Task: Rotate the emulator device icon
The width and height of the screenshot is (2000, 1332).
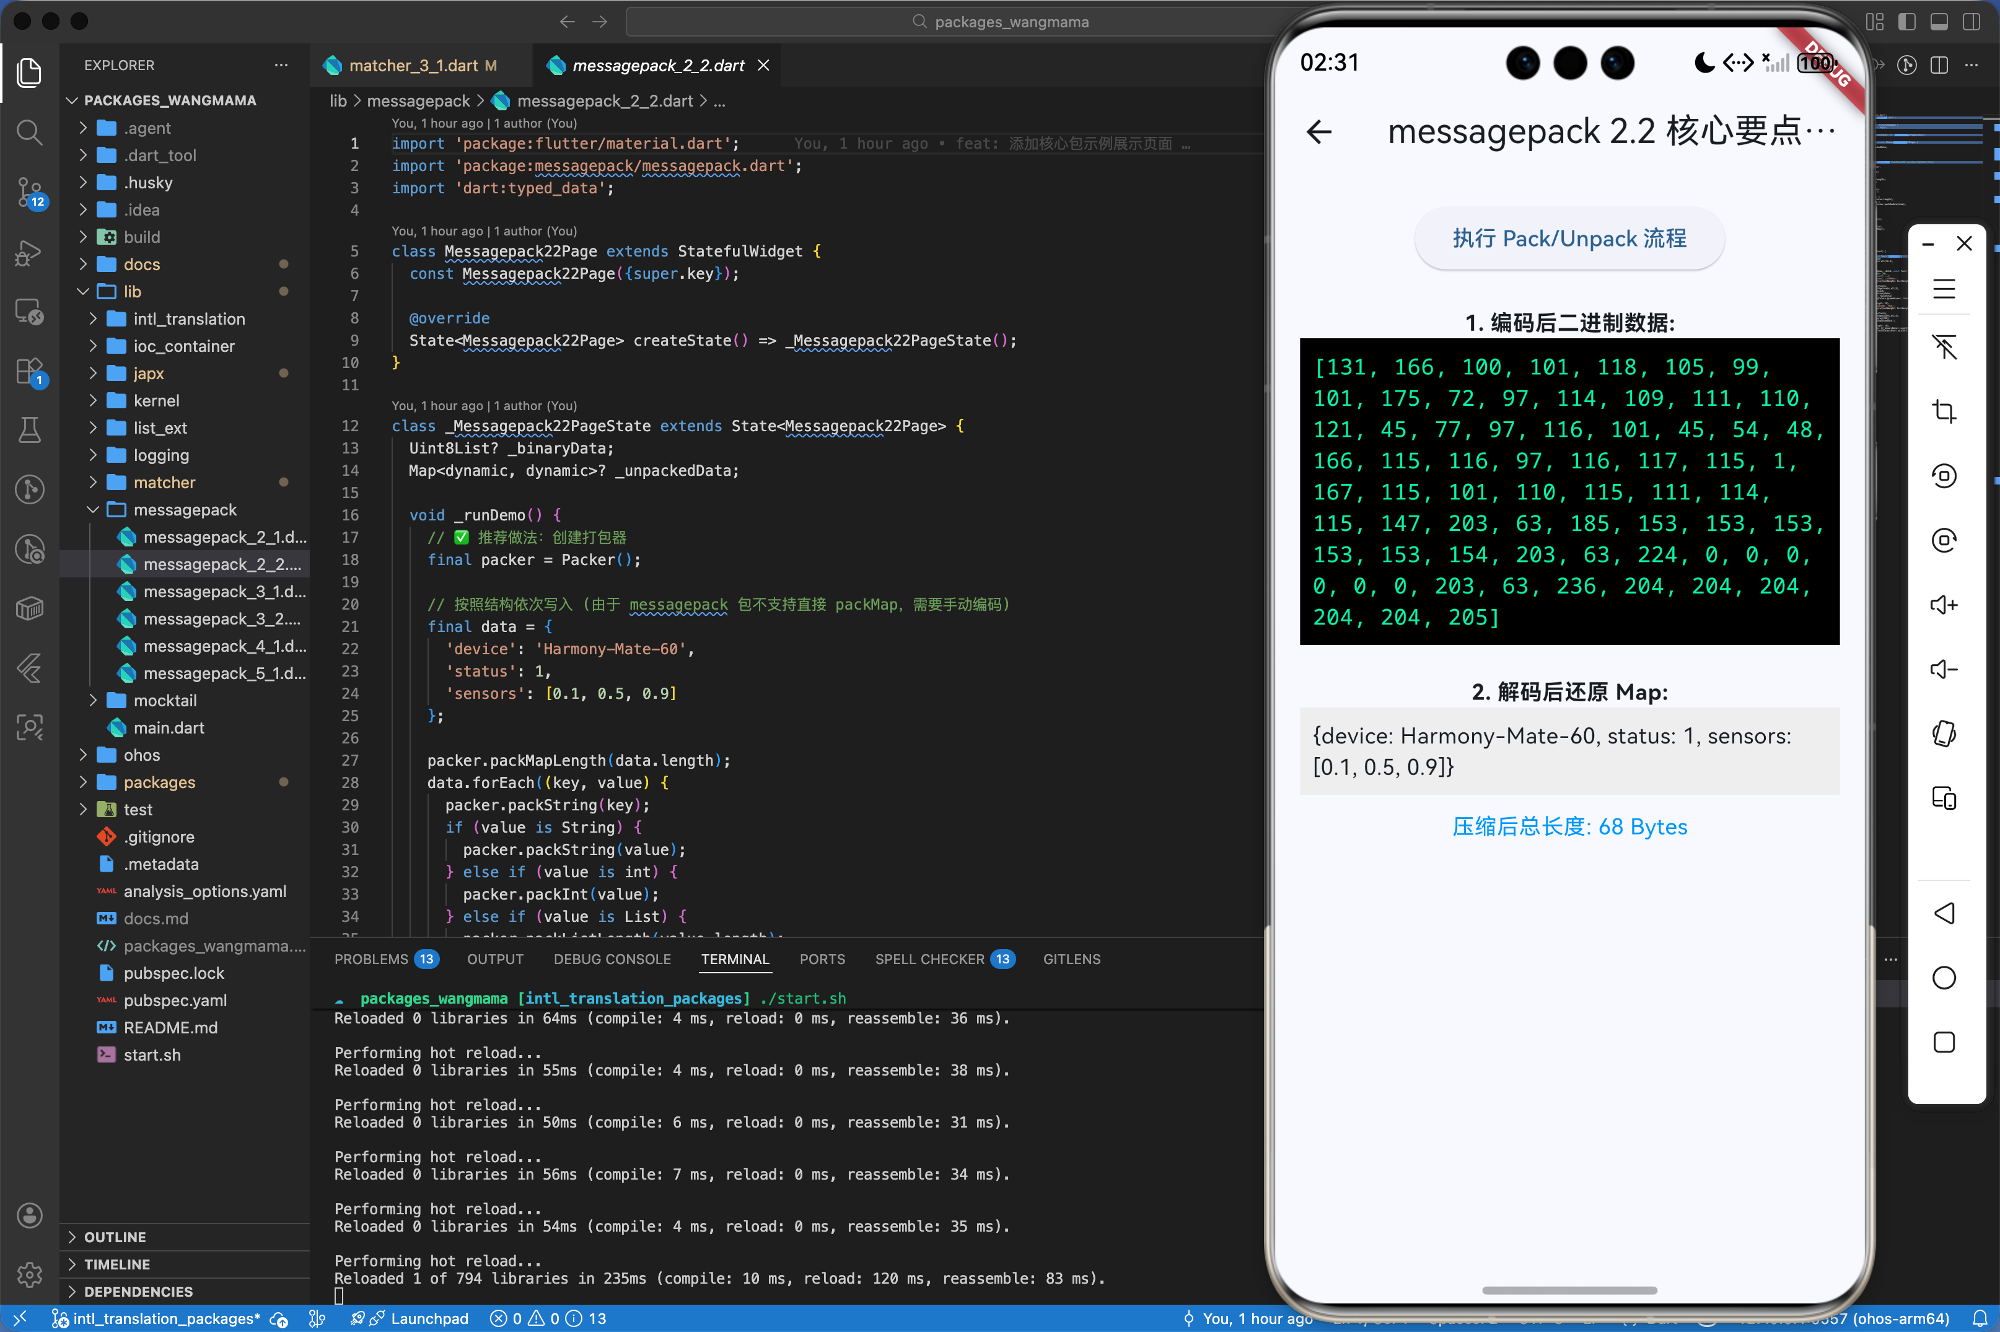Action: [x=1944, y=733]
